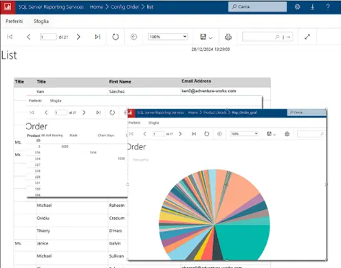The width and height of the screenshot is (341, 268).
Task: Navigate to Home breadcrumb link
Action: (96, 7)
